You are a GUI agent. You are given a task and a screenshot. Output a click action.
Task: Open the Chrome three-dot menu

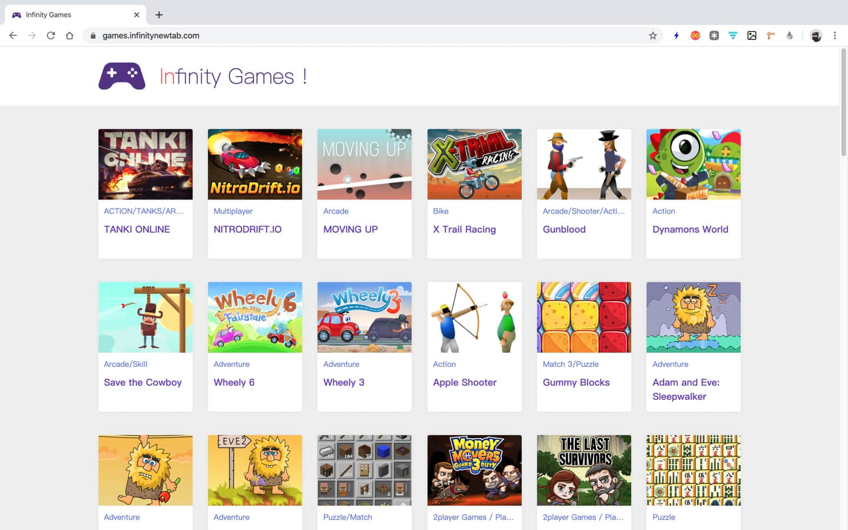click(x=834, y=35)
